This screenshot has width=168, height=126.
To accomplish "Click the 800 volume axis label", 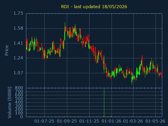I will coord(19,88).
